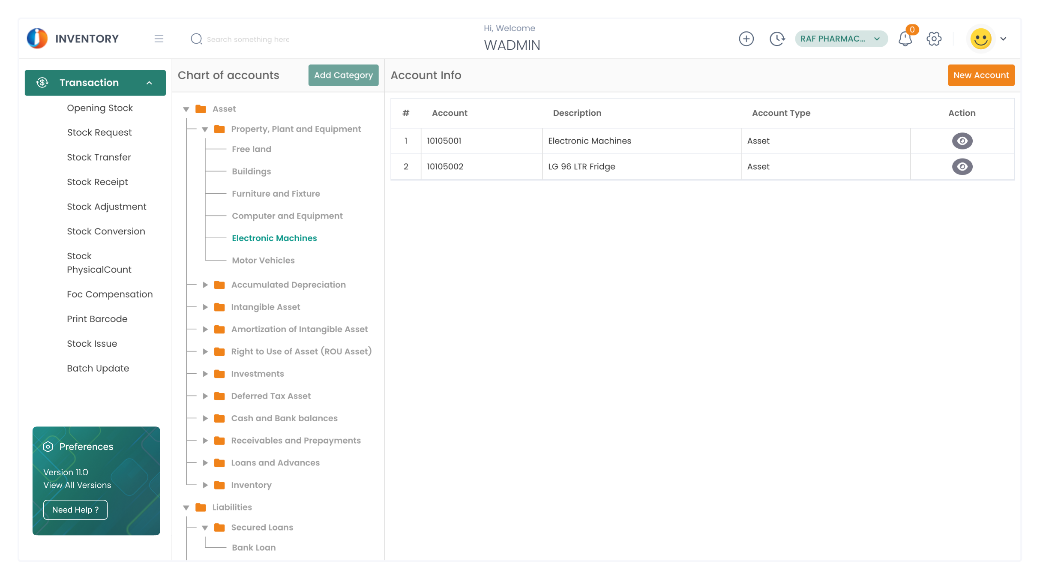Open Batch Update menu item
Image resolution: width=1040 pixels, height=579 pixels.
[x=98, y=369]
